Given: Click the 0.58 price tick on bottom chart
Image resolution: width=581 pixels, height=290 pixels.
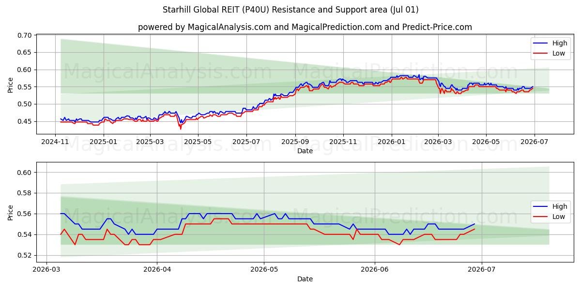Looking at the screenshot, I should pos(25,193).
